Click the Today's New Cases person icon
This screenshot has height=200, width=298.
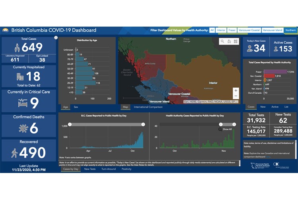[x=250, y=48]
